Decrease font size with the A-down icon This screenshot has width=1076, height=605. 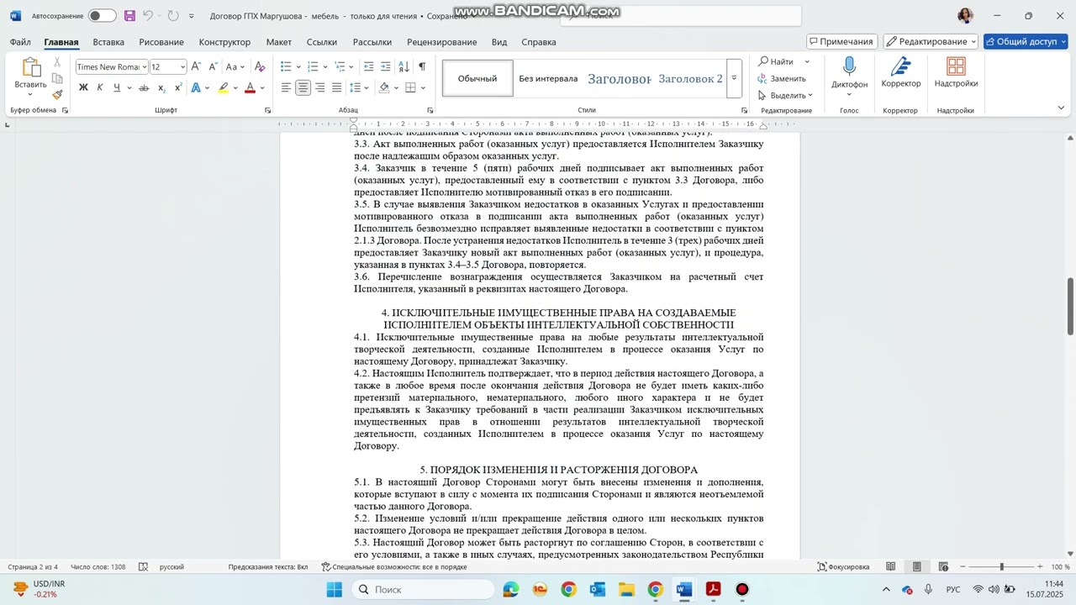[213, 66]
